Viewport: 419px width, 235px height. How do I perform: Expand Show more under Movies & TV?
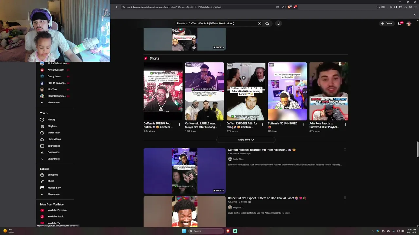click(x=53, y=194)
